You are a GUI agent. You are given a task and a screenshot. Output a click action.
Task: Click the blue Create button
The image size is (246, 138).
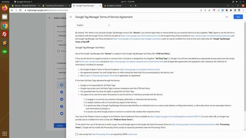pos(60,125)
